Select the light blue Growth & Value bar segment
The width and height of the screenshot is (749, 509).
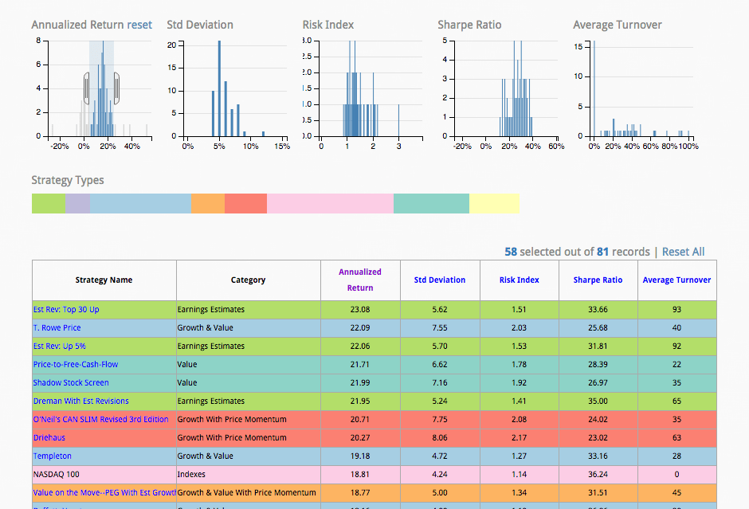pyautogui.click(x=140, y=203)
